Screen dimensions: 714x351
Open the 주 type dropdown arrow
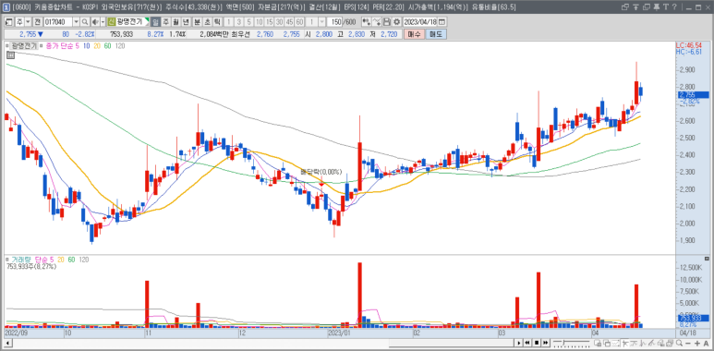click(28, 22)
